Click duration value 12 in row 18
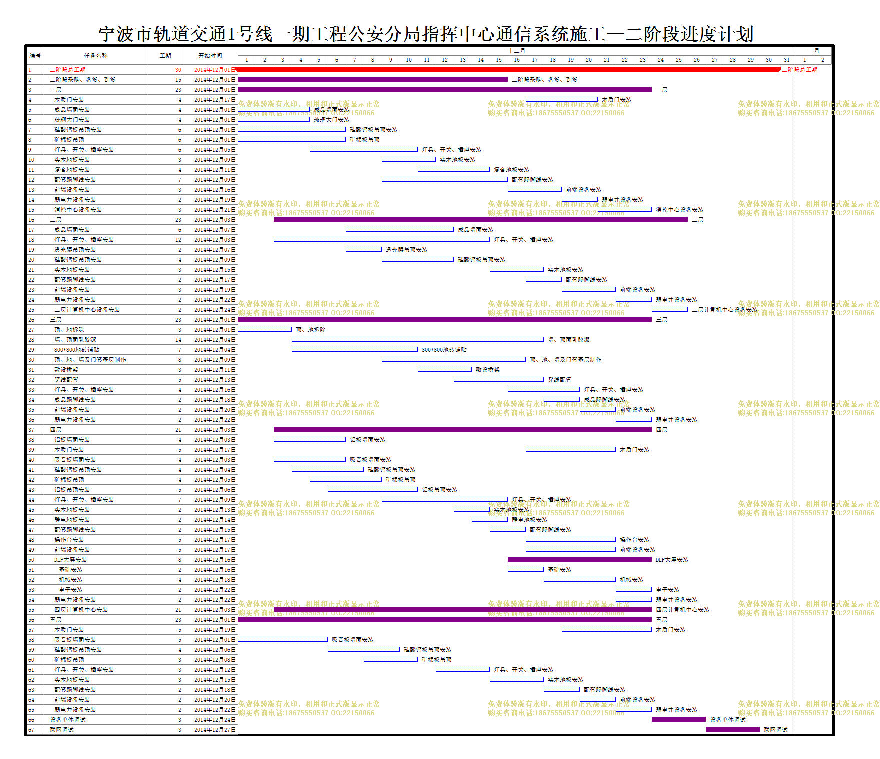This screenshot has width=880, height=759. click(178, 240)
